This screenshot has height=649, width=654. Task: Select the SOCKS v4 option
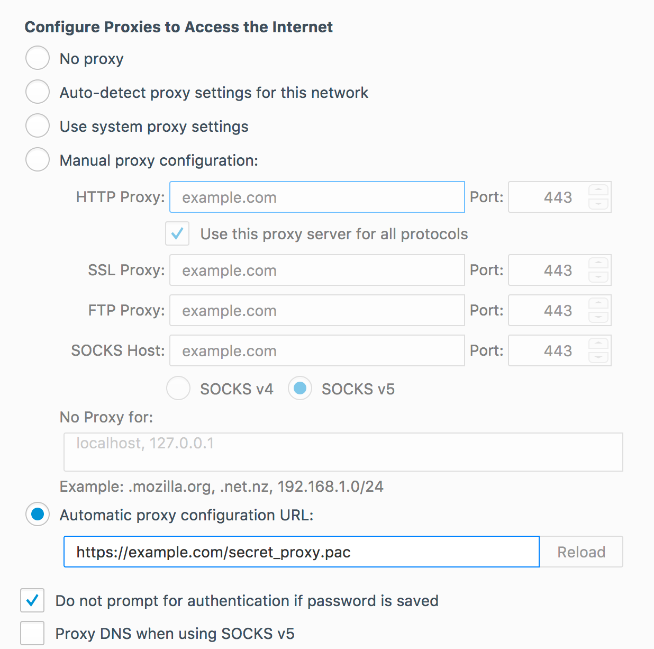click(178, 388)
